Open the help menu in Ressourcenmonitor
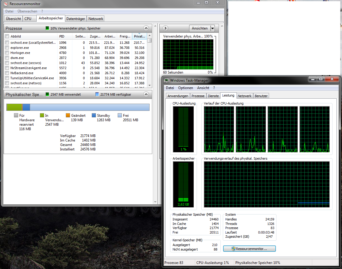The width and height of the screenshot is (342, 269). (x=42, y=11)
